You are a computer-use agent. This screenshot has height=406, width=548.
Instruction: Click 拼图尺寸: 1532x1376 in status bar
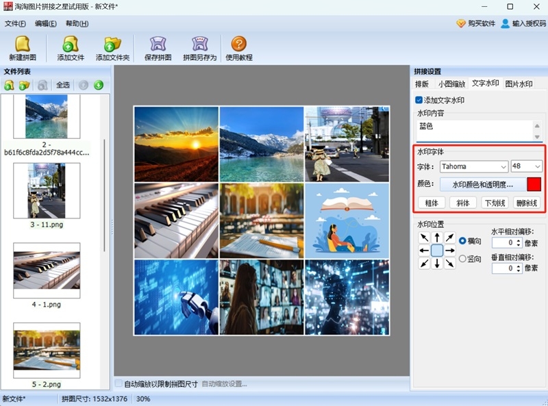point(95,398)
